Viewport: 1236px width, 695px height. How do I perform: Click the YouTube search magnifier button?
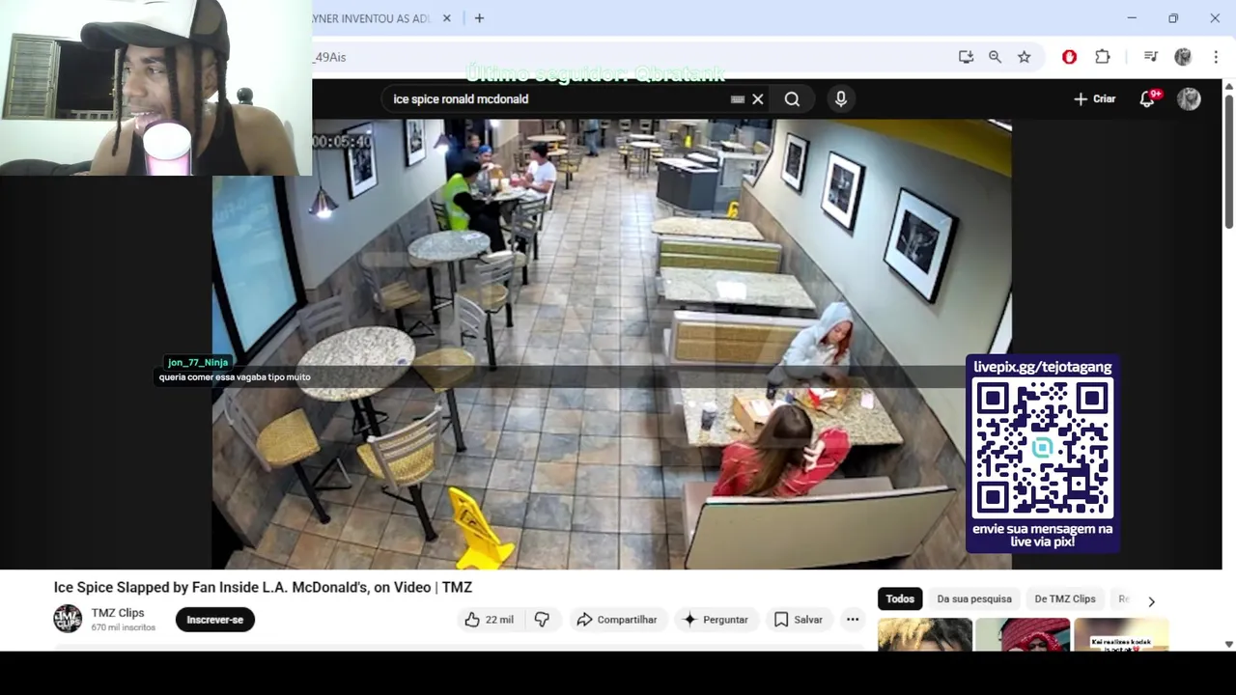coord(792,98)
